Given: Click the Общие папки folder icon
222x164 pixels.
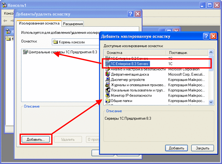Looking at the screenshot, I should coord(108,100).
